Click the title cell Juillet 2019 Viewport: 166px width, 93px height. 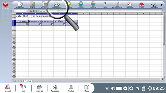click(x=22, y=16)
